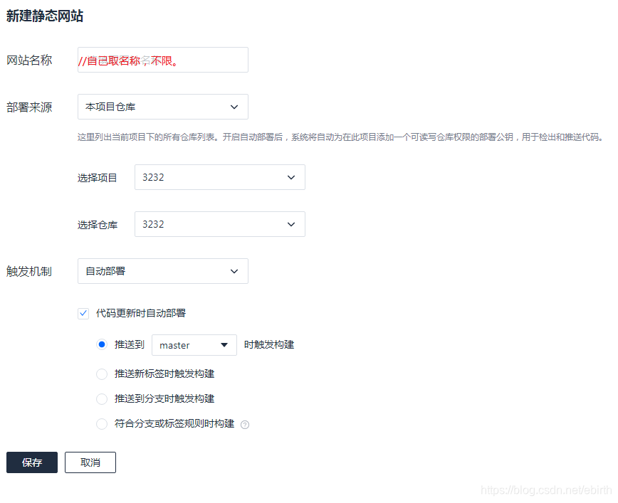Click the blog.csdn.net/ebirth watermark link

click(547, 490)
